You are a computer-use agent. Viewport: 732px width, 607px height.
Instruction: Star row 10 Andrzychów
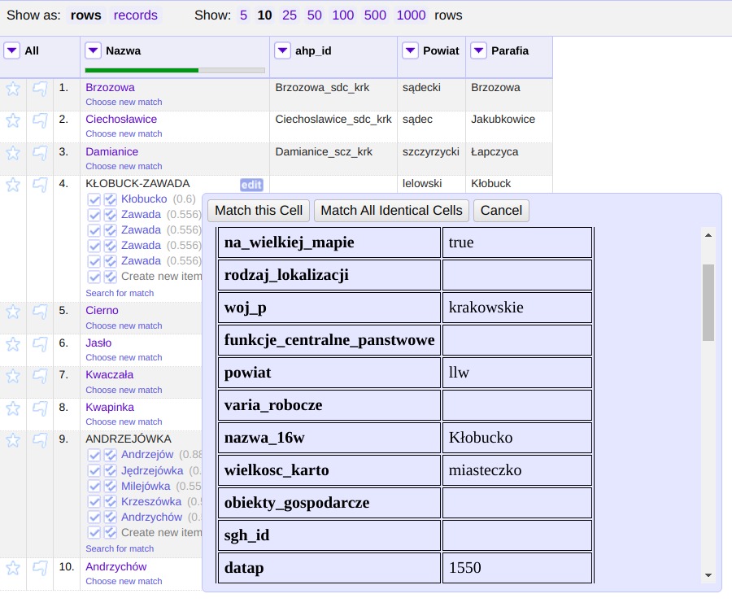point(13,568)
